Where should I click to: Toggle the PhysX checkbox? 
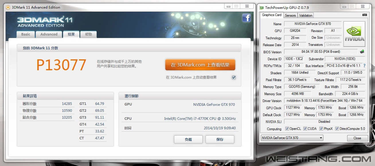pyautogui.click(x=321, y=129)
